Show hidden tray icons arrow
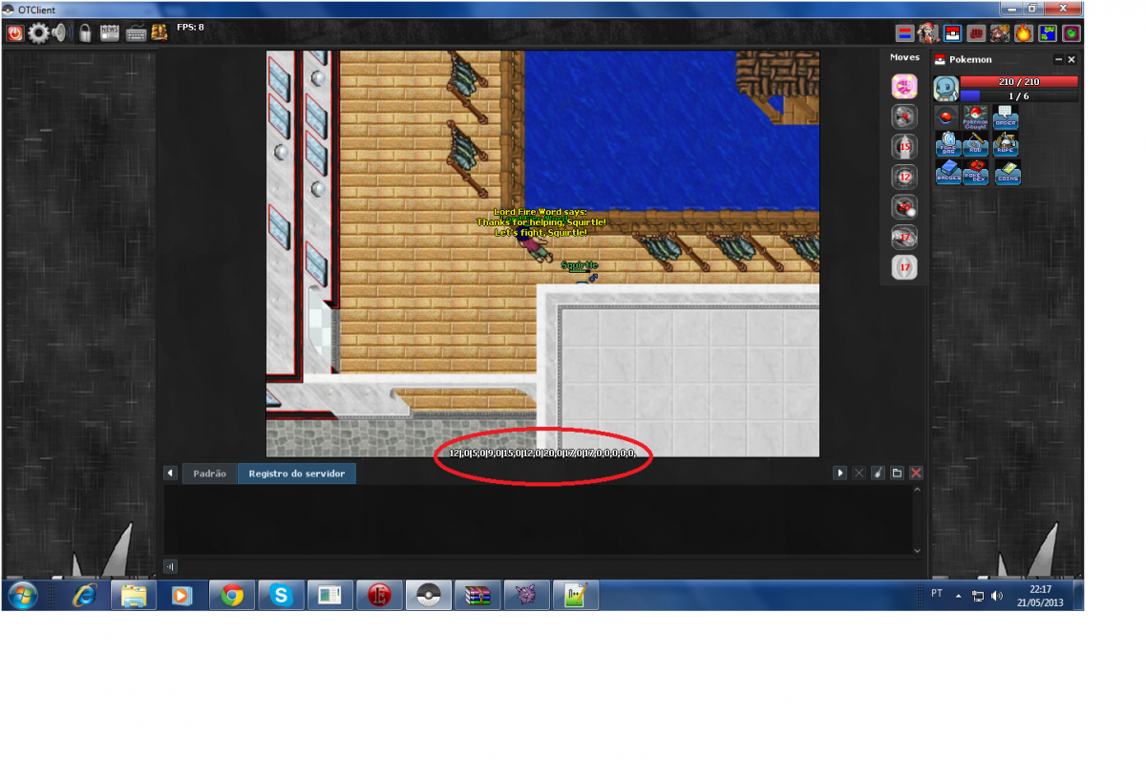Image resolution: width=1146 pixels, height=760 pixels. pos(958,596)
